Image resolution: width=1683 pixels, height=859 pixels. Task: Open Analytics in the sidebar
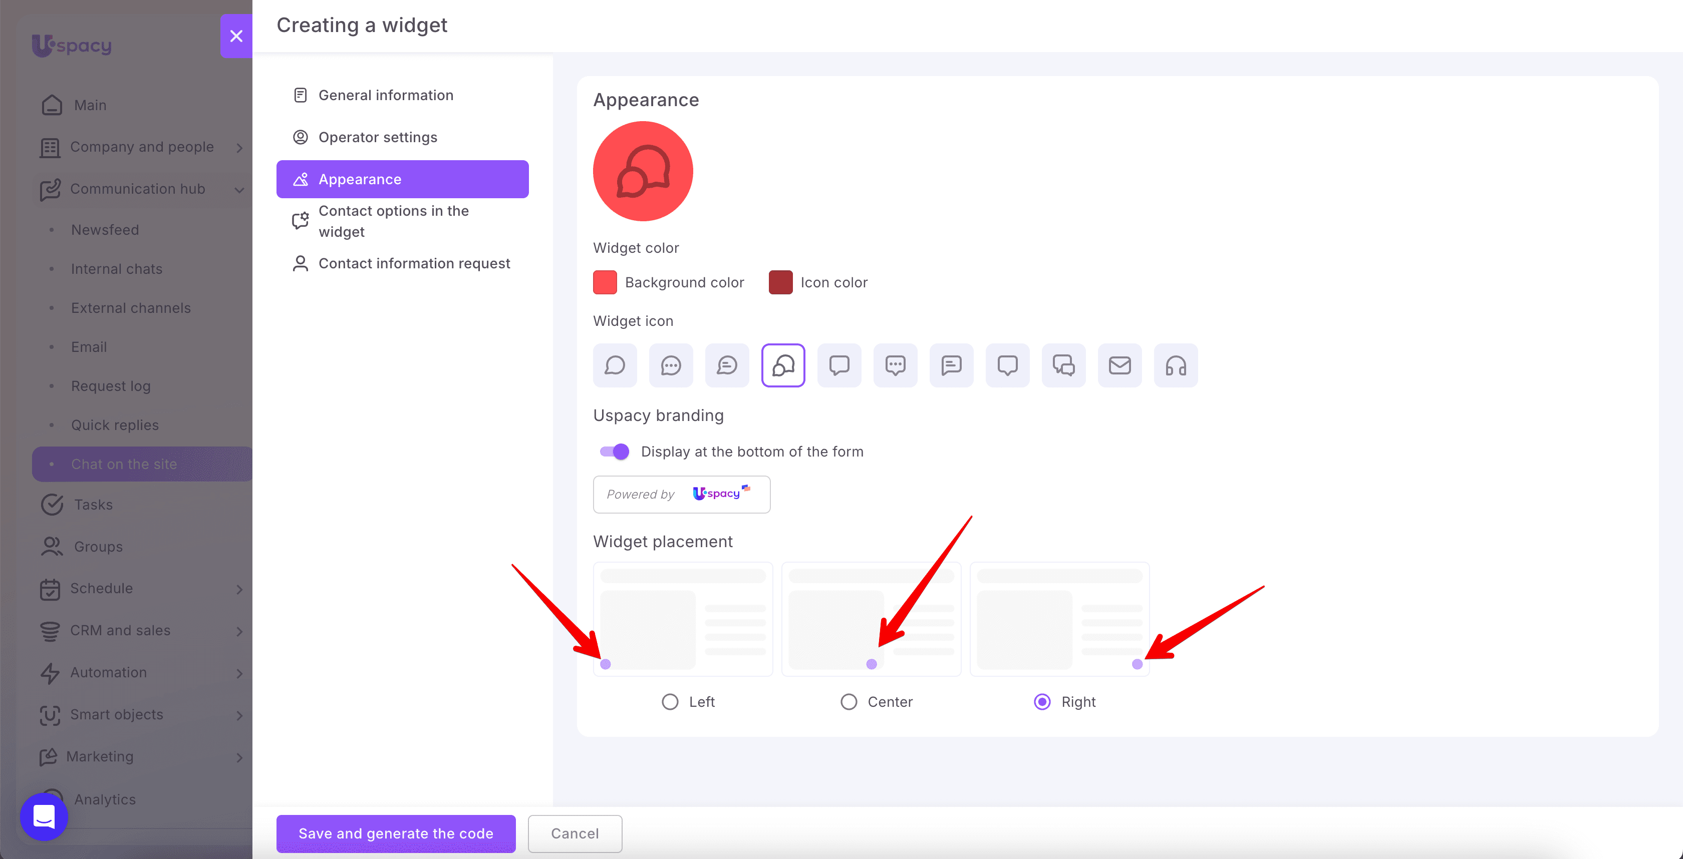click(x=105, y=799)
